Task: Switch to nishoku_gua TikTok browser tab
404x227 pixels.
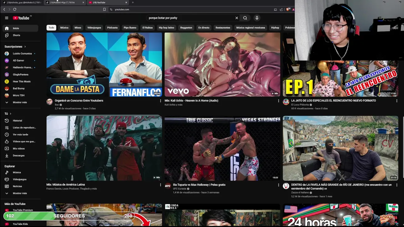Action: (22, 3)
